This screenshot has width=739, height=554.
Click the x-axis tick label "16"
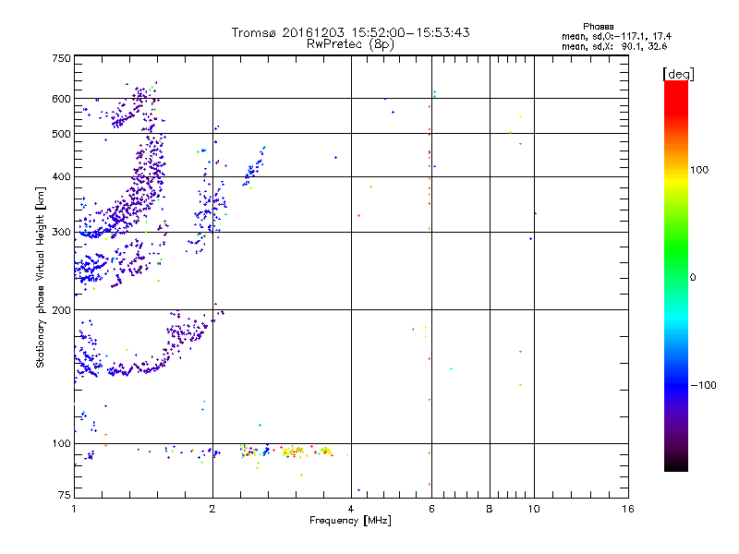pyautogui.click(x=628, y=509)
